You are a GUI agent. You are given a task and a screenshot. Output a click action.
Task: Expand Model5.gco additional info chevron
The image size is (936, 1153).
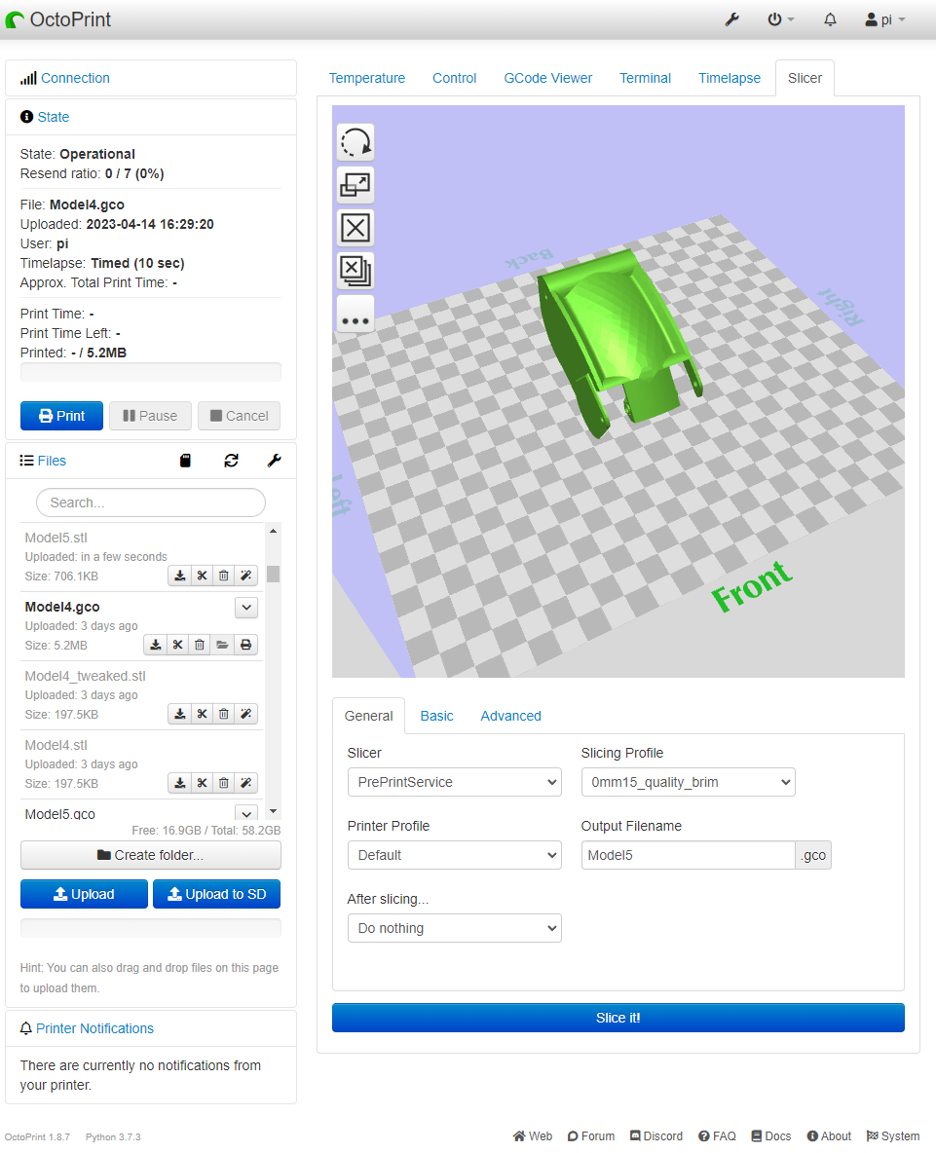pyautogui.click(x=246, y=813)
